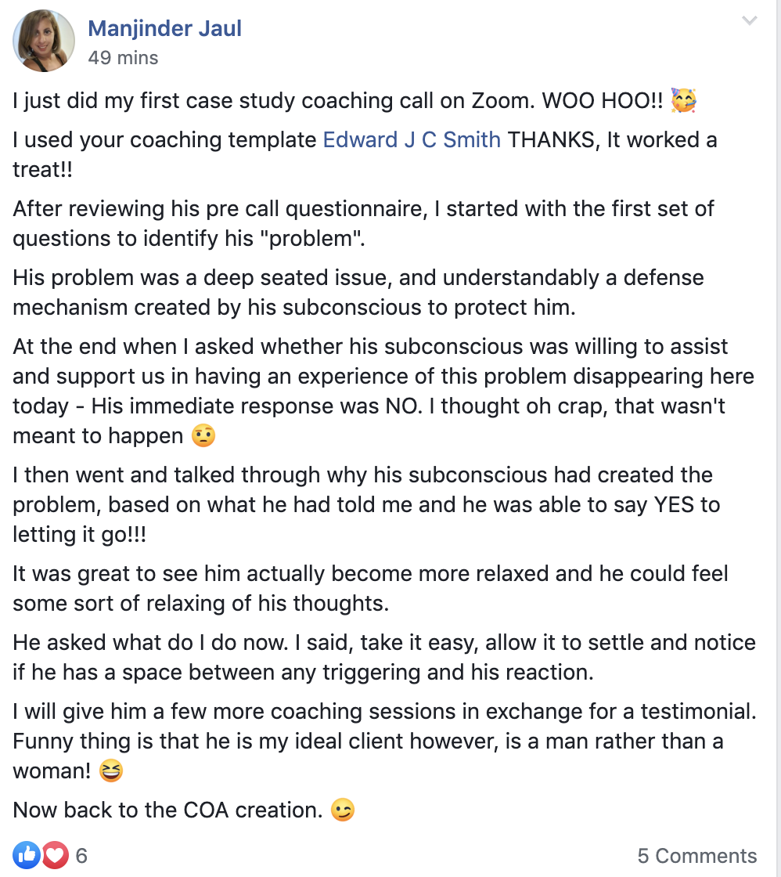781x877 pixels.
Task: Click the '49 mins' post timestamp
Action: (123, 58)
